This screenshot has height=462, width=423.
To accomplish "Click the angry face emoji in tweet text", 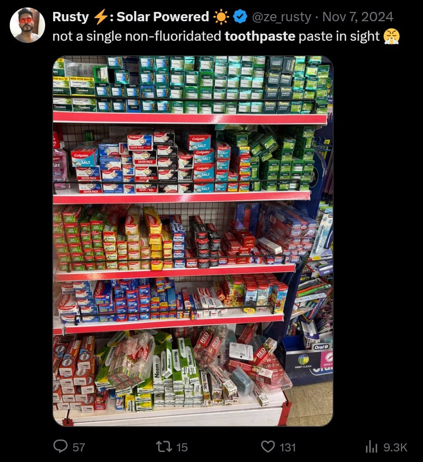I will tap(391, 36).
